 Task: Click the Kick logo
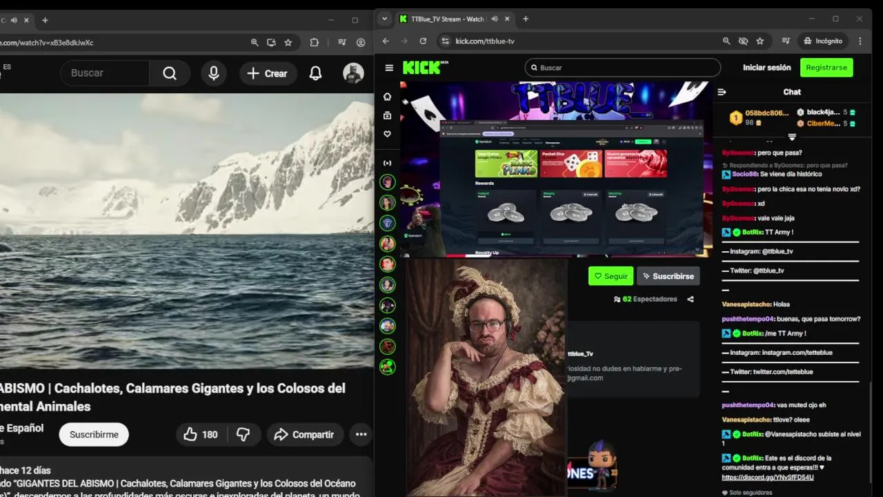pyautogui.click(x=426, y=67)
